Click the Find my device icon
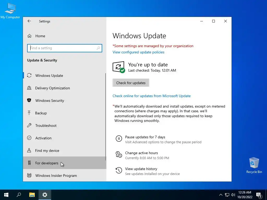Viewport: 267px width, 200px height. tap(29, 151)
